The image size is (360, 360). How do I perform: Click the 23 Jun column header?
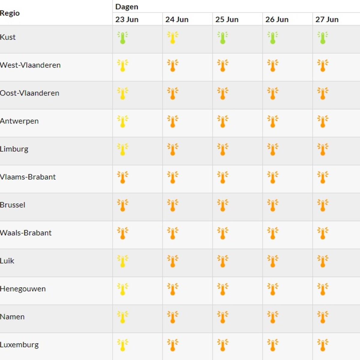[x=127, y=19]
